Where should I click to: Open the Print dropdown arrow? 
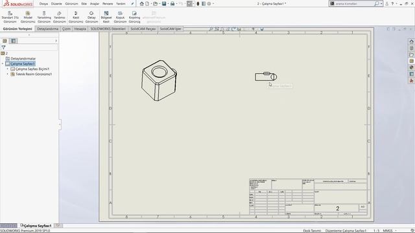click(176, 4)
